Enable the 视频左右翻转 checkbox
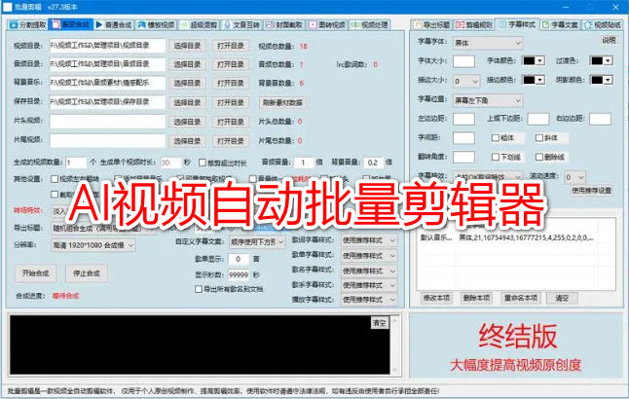Viewport: 629px width, 399px height. tap(55, 179)
